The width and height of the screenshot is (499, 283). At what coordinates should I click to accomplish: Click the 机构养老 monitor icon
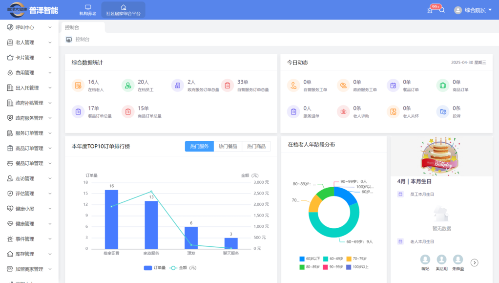tap(88, 7)
